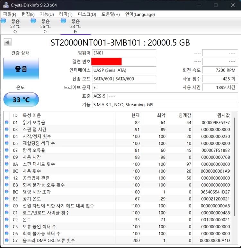Click status dot of C1 로드/언로드 사이클

(7, 213)
